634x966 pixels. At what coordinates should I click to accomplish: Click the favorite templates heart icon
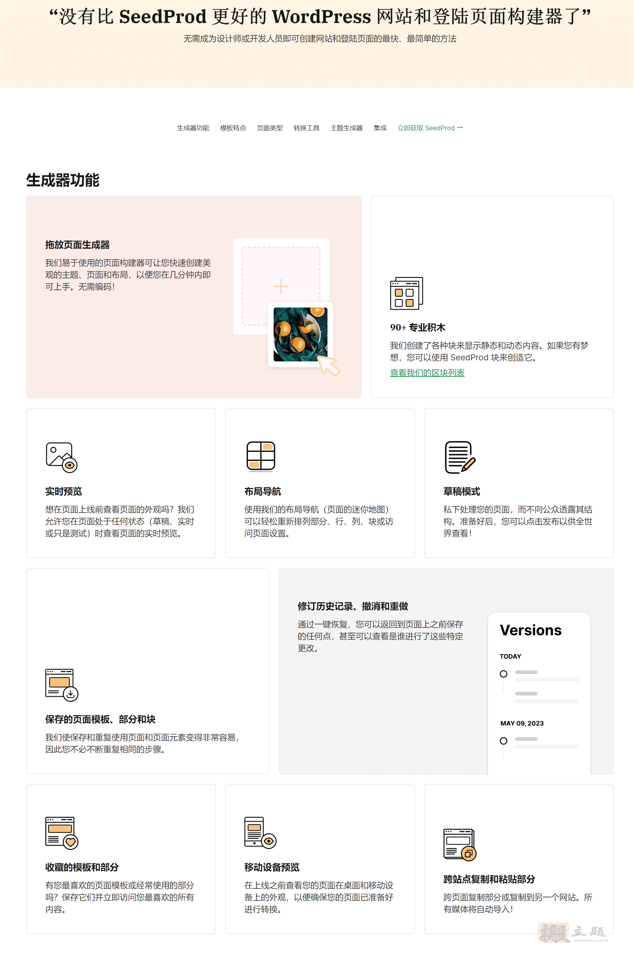tap(62, 833)
